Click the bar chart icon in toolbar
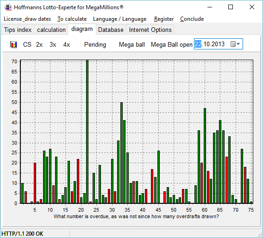The width and height of the screenshot is (263, 238). point(13,44)
